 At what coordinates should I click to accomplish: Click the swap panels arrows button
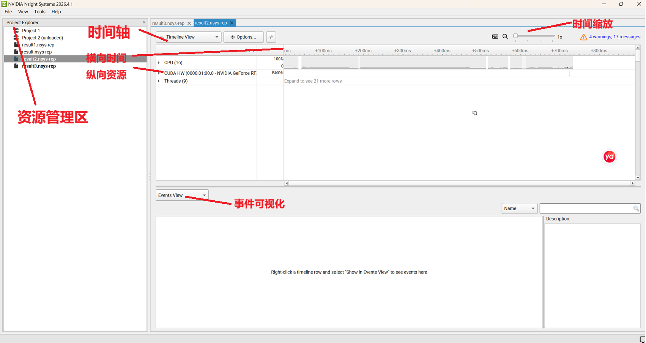271,37
